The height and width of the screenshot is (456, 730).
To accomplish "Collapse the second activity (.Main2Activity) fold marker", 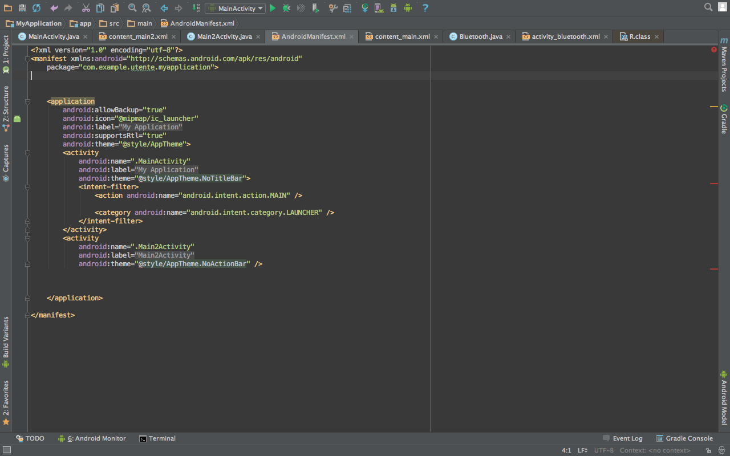I will pyautogui.click(x=27, y=238).
